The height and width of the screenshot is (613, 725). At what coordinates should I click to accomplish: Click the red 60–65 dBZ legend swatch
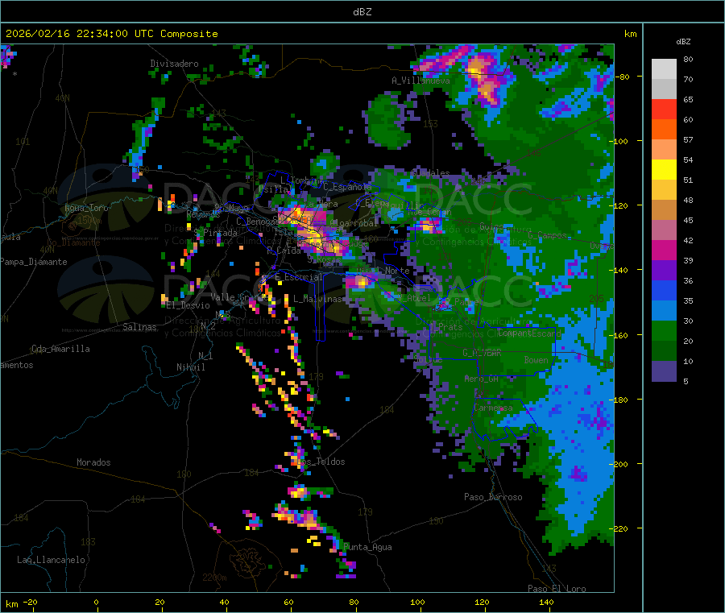tap(664, 109)
